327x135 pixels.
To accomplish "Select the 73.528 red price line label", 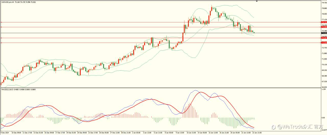I will [324, 43].
